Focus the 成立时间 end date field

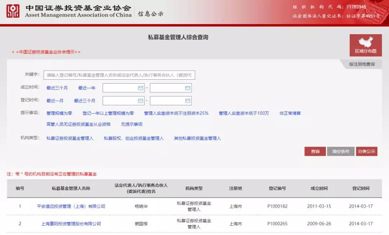click(171, 88)
